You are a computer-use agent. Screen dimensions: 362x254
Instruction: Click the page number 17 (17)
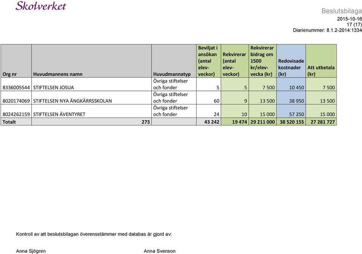point(354,24)
